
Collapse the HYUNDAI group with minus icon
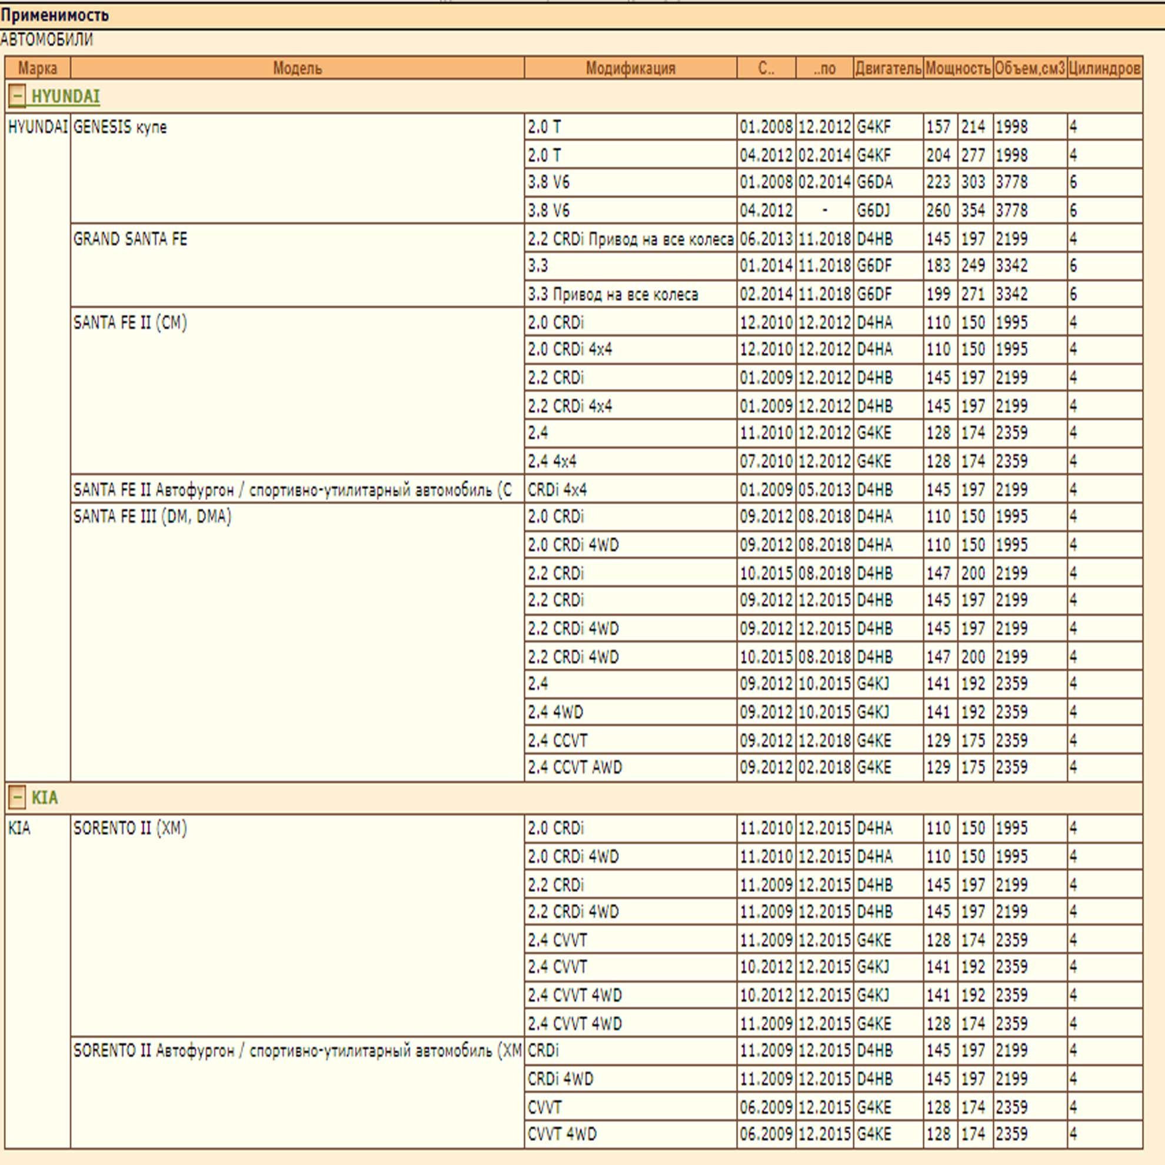click(17, 96)
